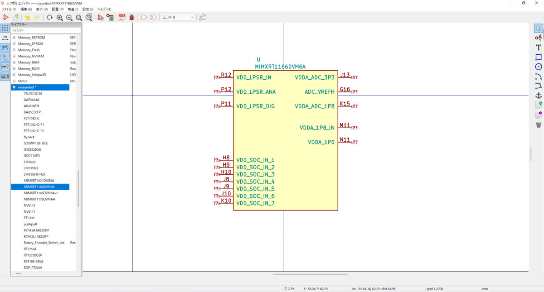Collapse the mysymbol library

pyautogui.click(x=14, y=87)
